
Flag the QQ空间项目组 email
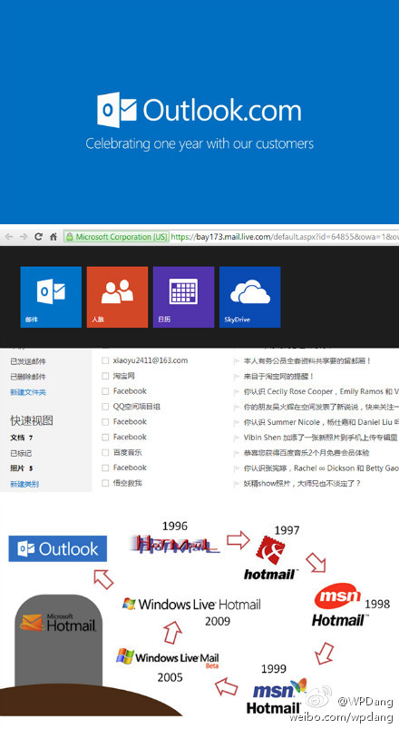point(237,408)
